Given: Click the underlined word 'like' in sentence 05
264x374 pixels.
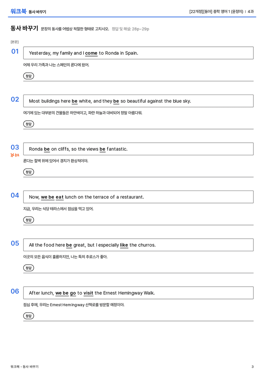Looking at the screenshot, I should 124,245.
